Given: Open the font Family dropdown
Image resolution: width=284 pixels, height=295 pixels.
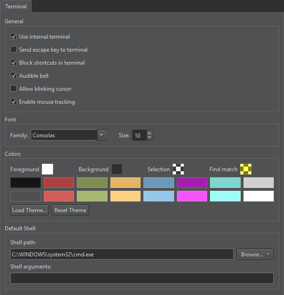Looking at the screenshot, I should pyautogui.click(x=102, y=135).
